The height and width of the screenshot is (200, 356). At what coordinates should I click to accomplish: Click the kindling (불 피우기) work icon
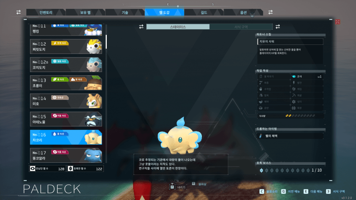(261, 77)
